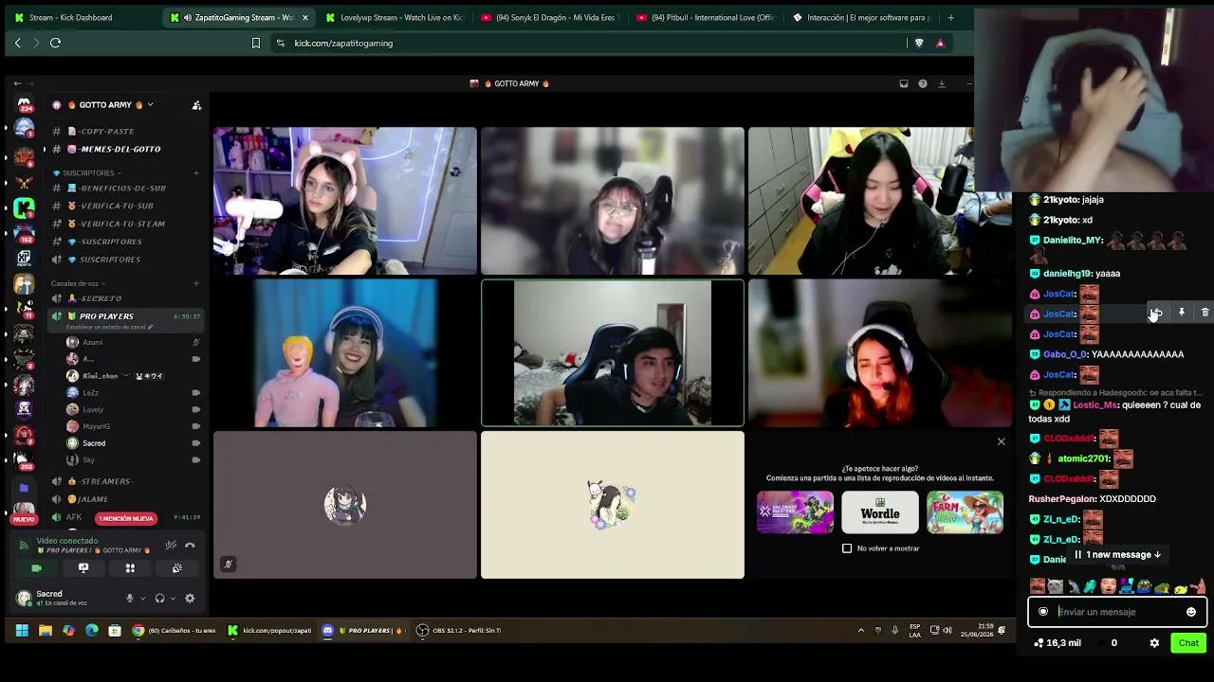The image size is (1214, 682).
Task: Show hidden system tray icons
Action: click(861, 631)
